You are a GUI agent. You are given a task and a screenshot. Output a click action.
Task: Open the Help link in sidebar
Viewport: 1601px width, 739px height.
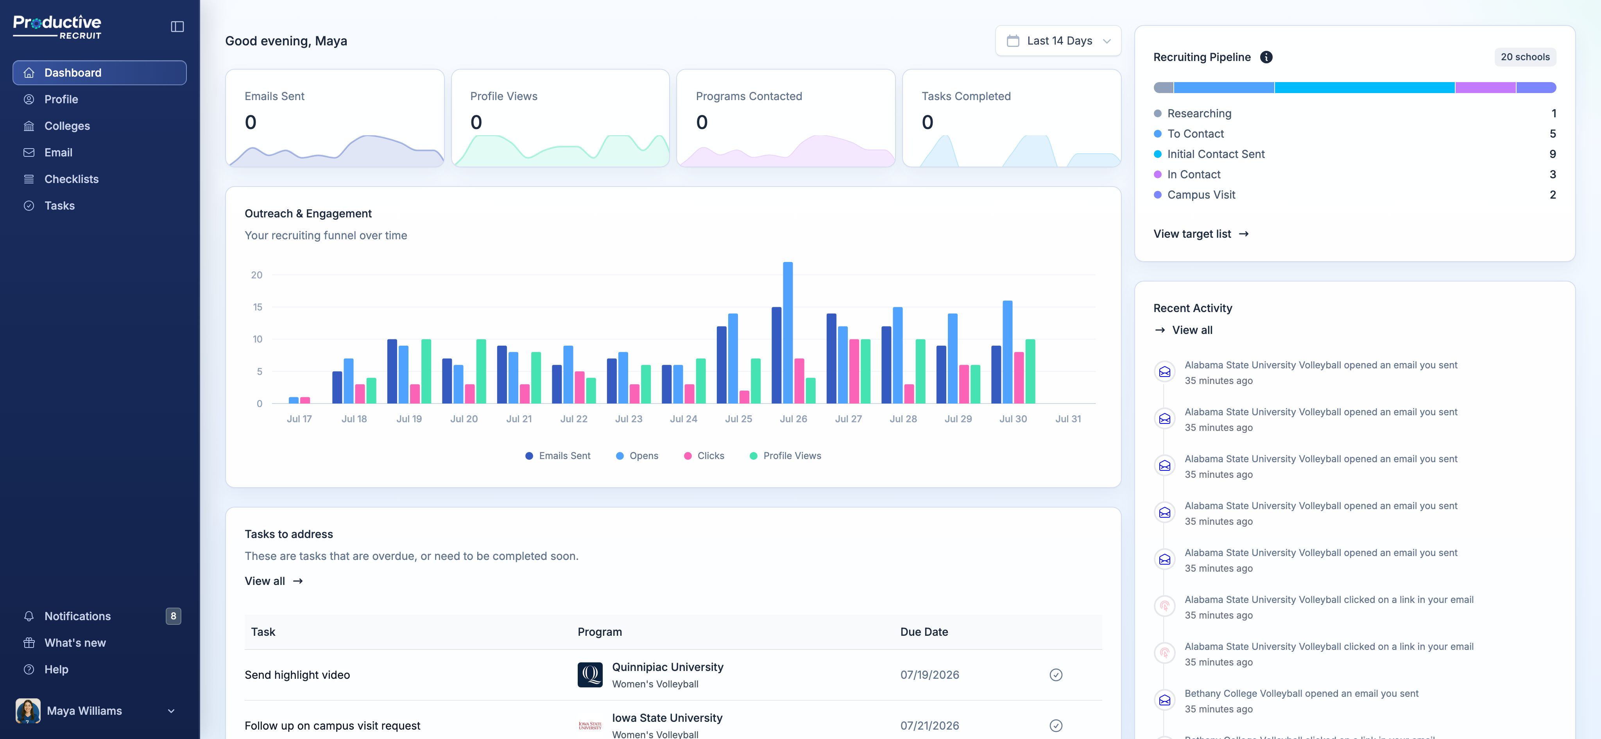tap(99, 669)
